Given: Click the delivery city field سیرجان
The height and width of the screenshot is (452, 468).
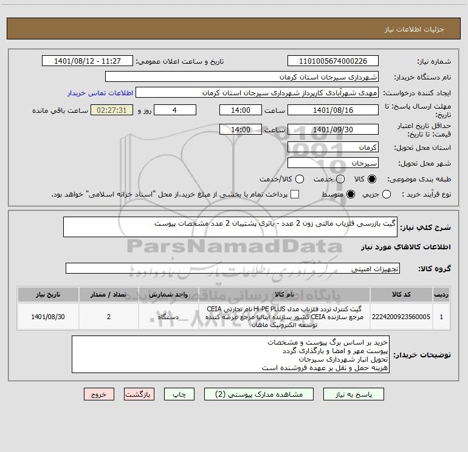Looking at the screenshot, I should pyautogui.click(x=333, y=163).
